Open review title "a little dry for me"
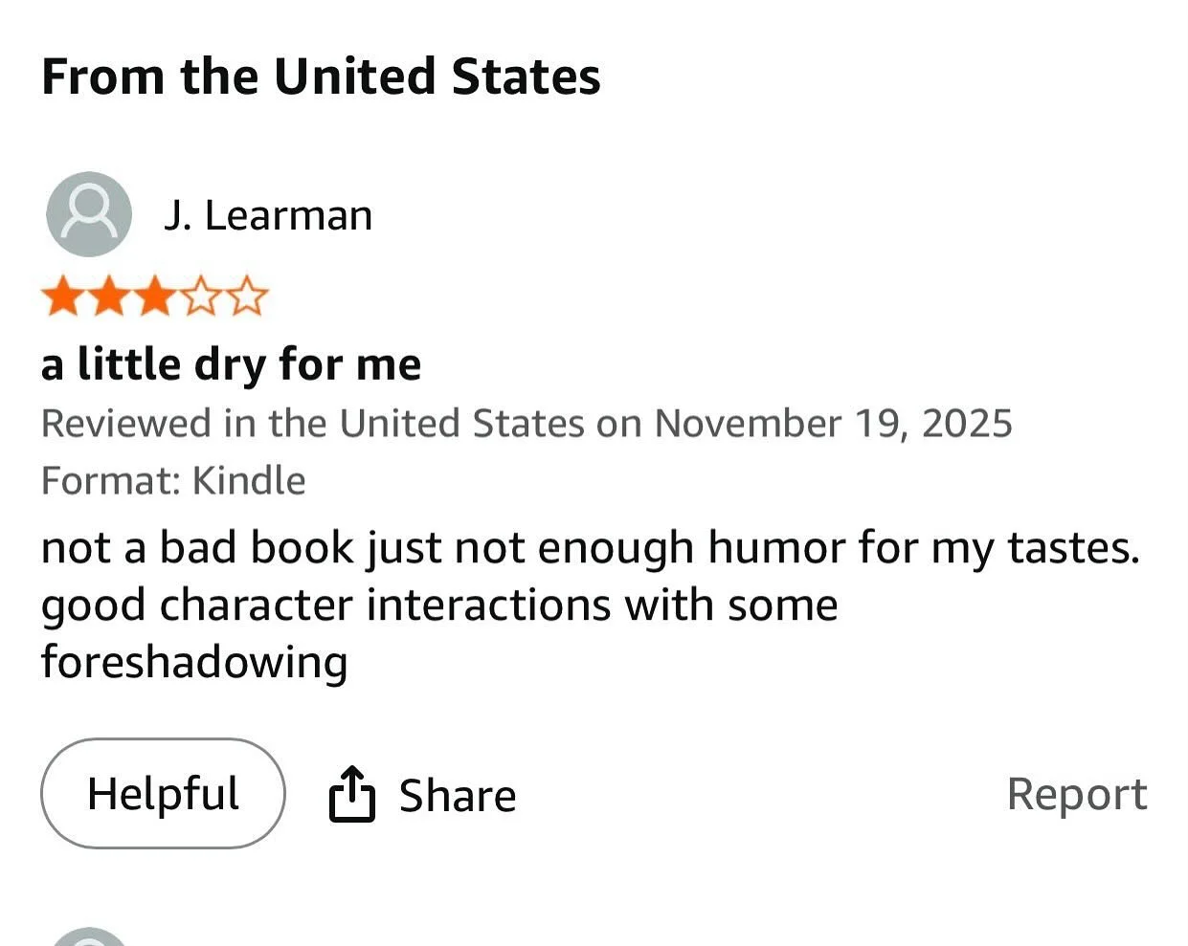 click(x=231, y=364)
